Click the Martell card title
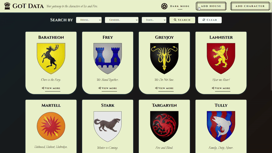 (51, 105)
